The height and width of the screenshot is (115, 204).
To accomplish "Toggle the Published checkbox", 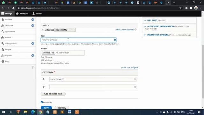I will click(42, 102).
